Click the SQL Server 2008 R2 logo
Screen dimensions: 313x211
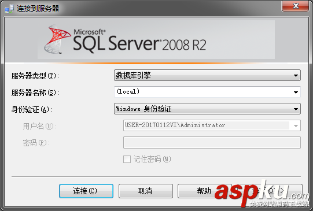pyautogui.click(x=125, y=39)
